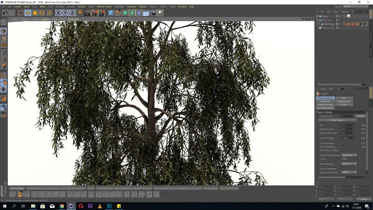The height and width of the screenshot is (210, 373).
Task: Click the Undo arrow icon
Action: [4, 13]
